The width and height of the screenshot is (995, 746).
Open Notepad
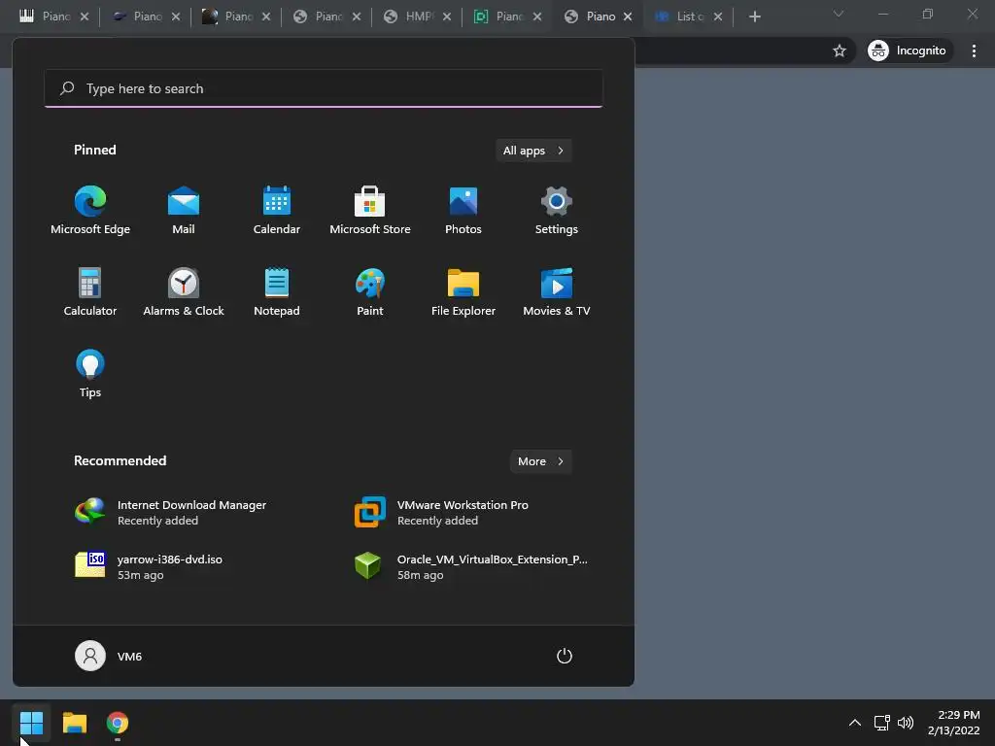point(277,291)
